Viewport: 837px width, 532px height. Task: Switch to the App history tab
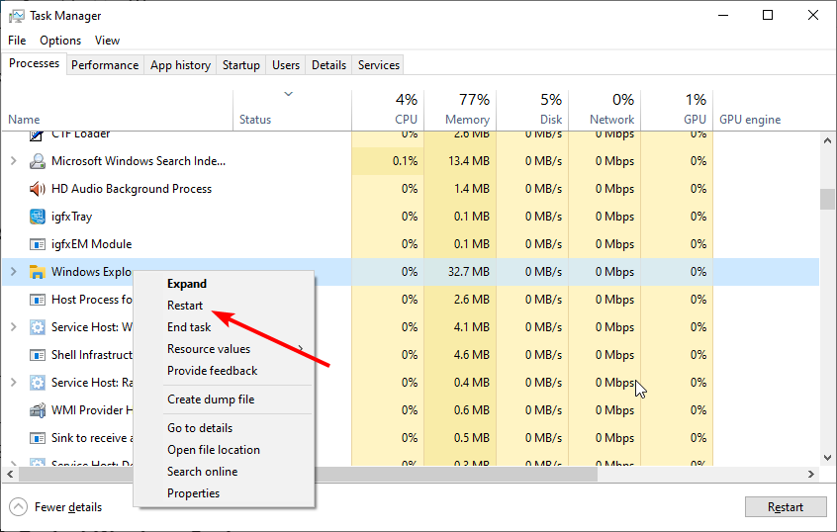(180, 65)
